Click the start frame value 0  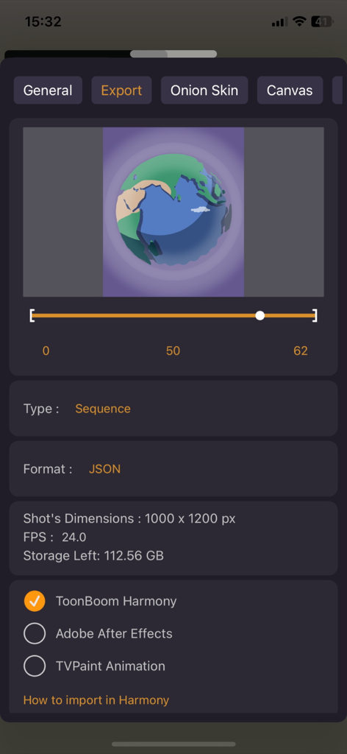coord(46,351)
